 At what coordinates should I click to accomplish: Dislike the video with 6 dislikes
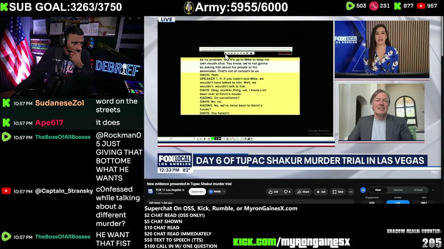pos(287,192)
